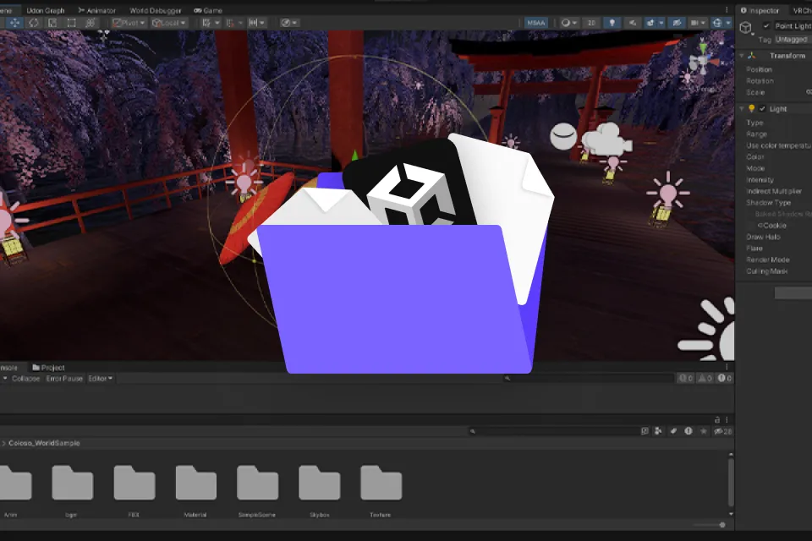
Task: Switch to the World Debugger tab
Action: pos(156,10)
